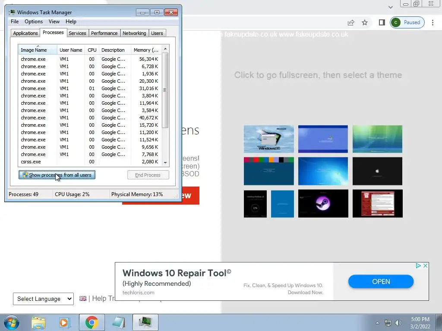Click the taskbar clock showing 5:00 PM
This screenshot has height=331, width=442.
[x=420, y=322]
